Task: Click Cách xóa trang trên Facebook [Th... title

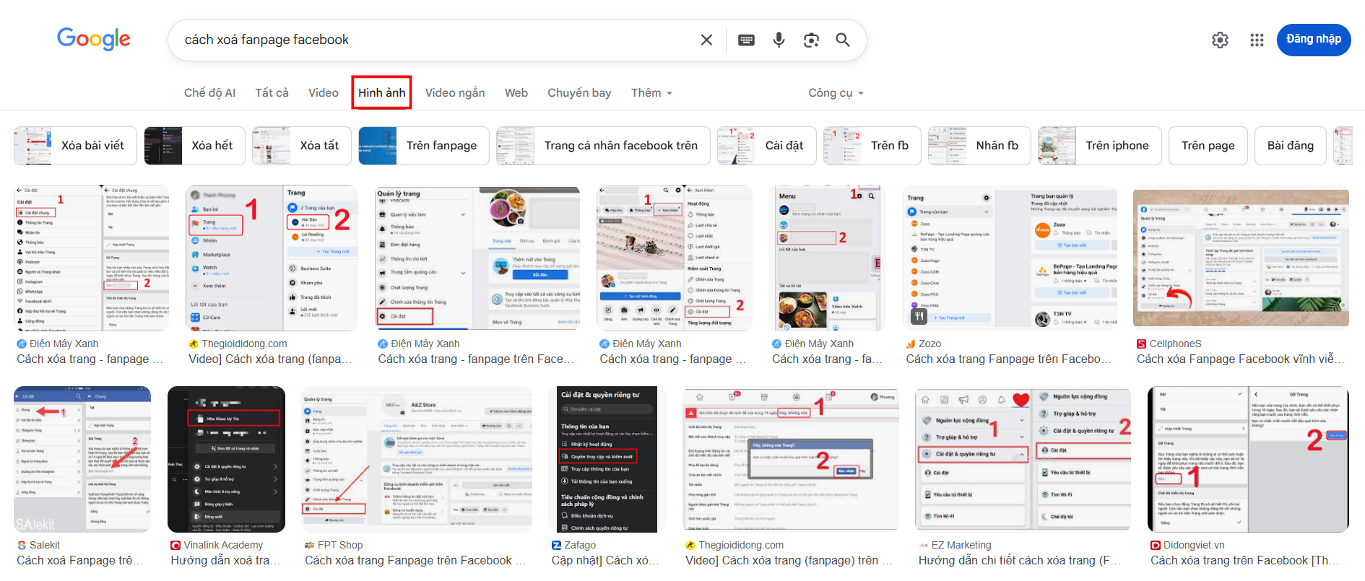Action: pos(1244,560)
